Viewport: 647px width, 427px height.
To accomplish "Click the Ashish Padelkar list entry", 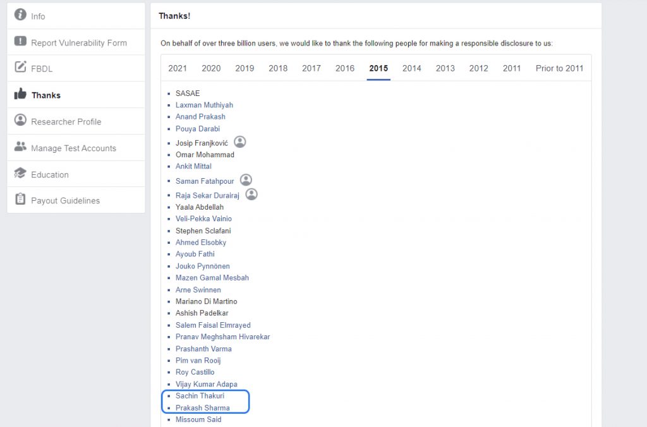I will click(x=202, y=313).
